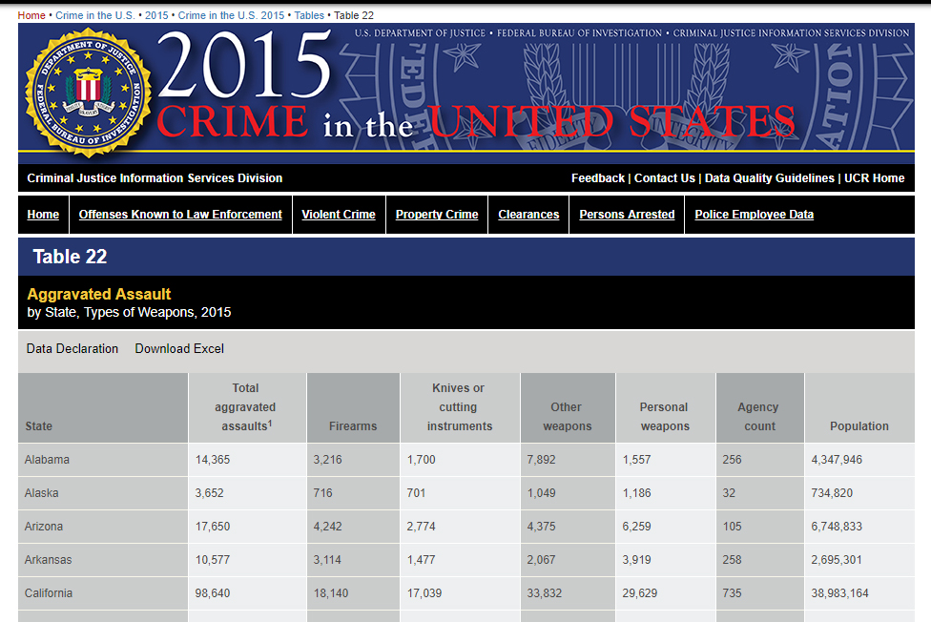Open the Tables breadcrumb link
931x622 pixels.
pyautogui.click(x=309, y=15)
